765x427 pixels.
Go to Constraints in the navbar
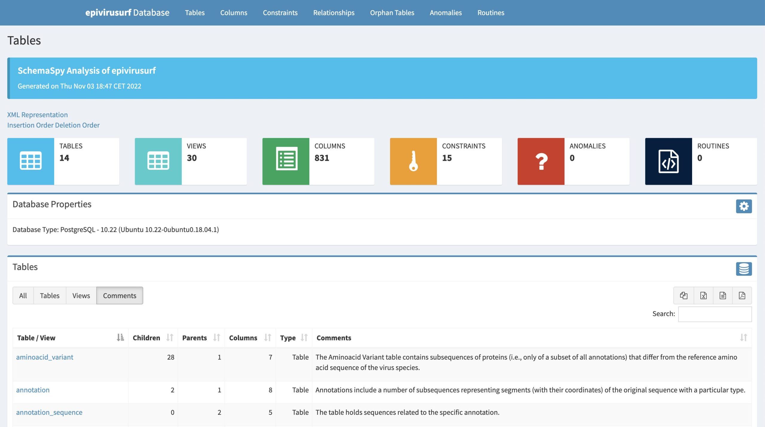coord(280,13)
